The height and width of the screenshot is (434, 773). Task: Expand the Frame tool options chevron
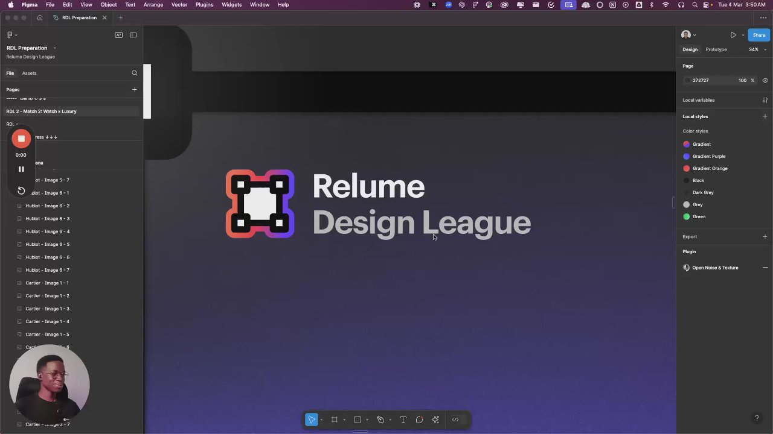[344, 420]
